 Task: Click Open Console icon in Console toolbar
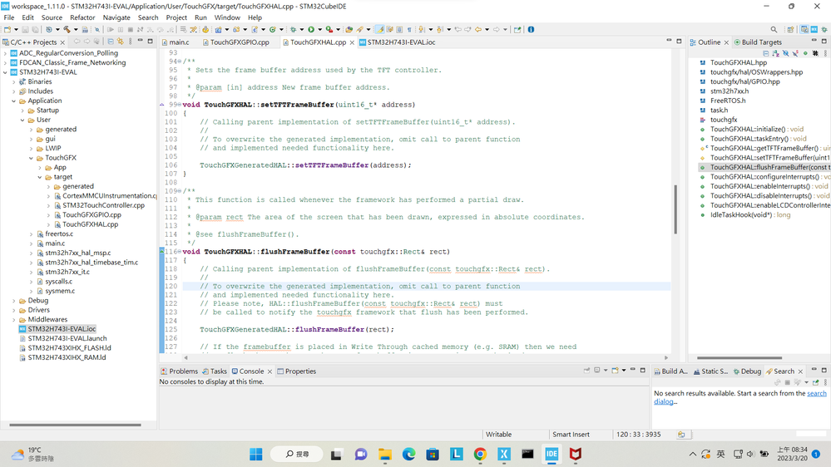click(x=615, y=370)
